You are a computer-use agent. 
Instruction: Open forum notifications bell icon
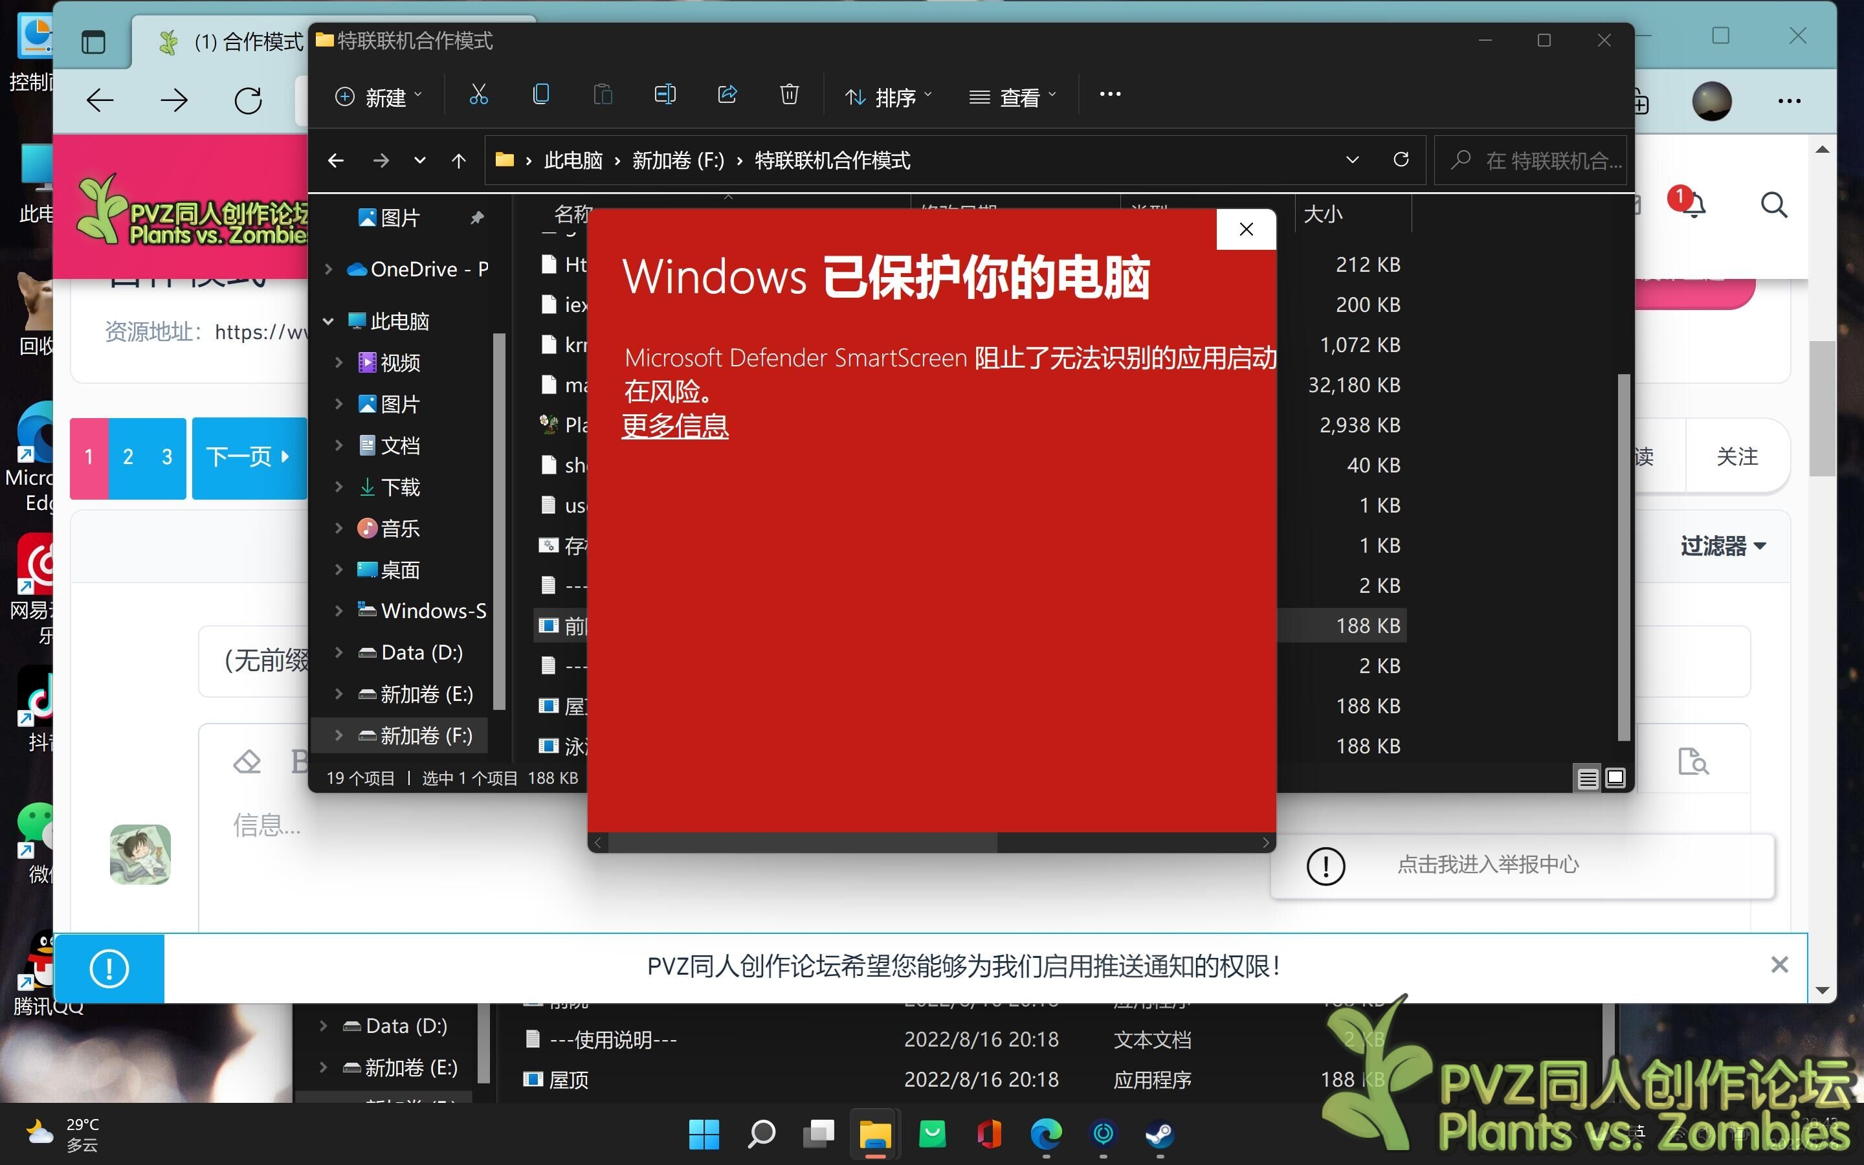coord(1694,205)
